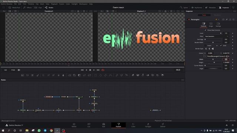Screen dimensions: 237x133
Task: Add a Fast Noise node from the toolbar
Action: pyautogui.click(x=27, y=75)
